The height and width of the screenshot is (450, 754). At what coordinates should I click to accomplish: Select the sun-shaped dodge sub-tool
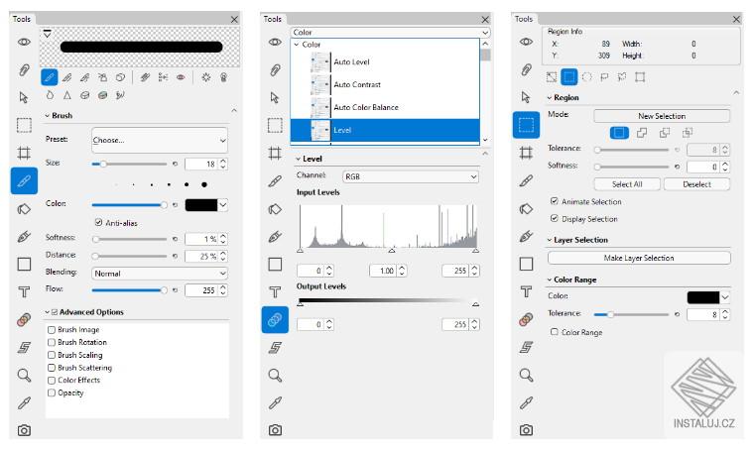click(205, 77)
